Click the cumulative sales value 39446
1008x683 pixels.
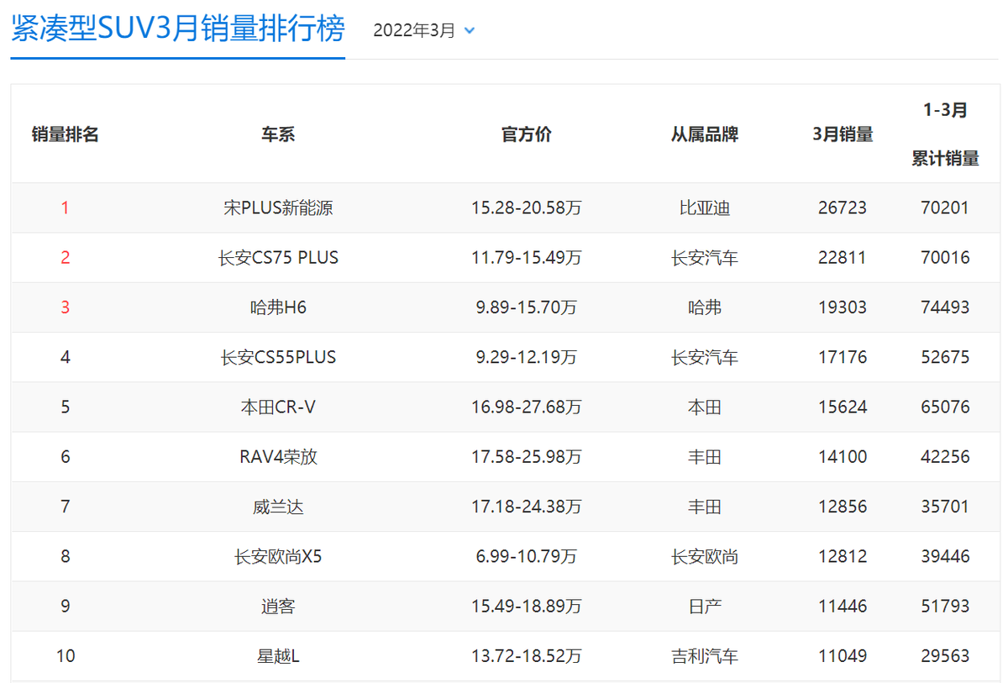(945, 556)
